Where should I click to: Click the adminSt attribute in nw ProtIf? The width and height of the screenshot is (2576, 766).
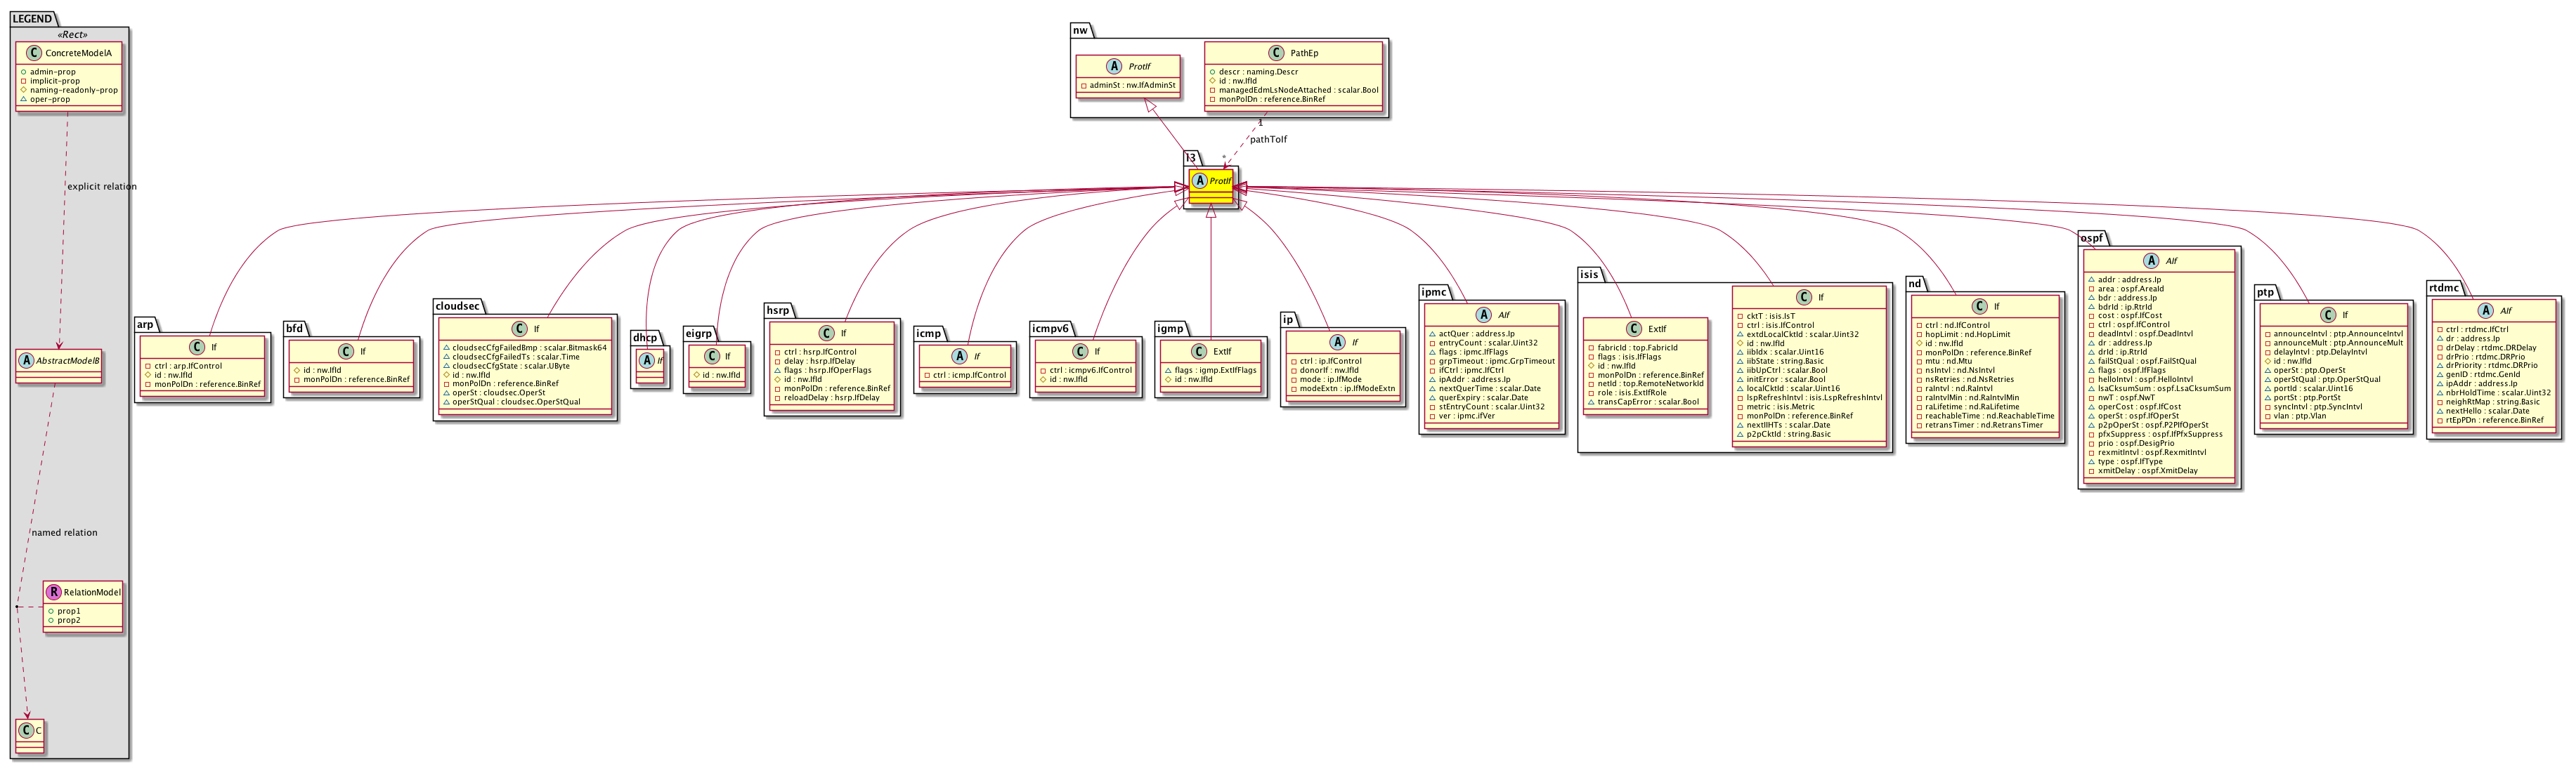click(x=1132, y=86)
